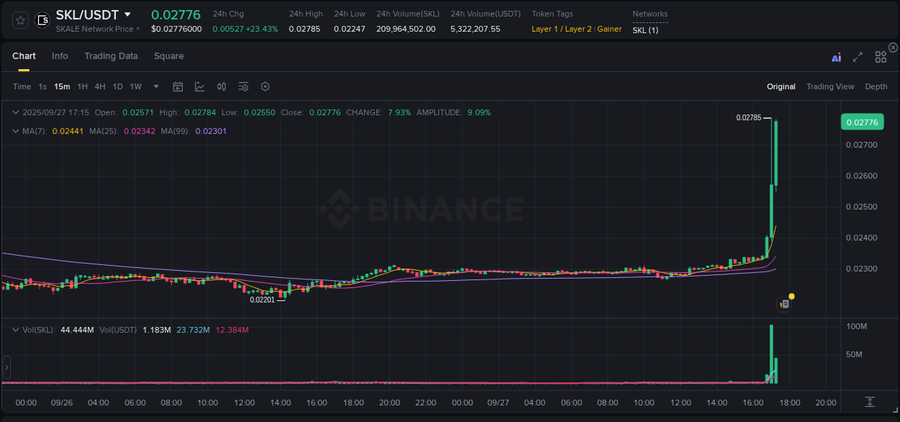Switch to the Trading Data tab
The image size is (900, 422).
[111, 55]
